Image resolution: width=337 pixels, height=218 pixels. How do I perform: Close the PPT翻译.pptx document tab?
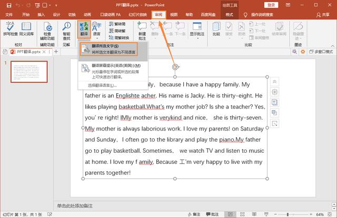(44, 52)
